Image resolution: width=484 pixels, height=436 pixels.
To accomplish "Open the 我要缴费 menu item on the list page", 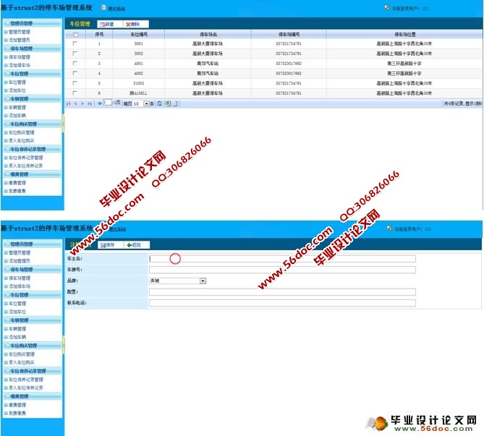I will tap(17, 191).
